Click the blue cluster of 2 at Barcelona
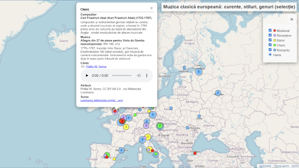The image size is (299, 168). pos(121,150)
